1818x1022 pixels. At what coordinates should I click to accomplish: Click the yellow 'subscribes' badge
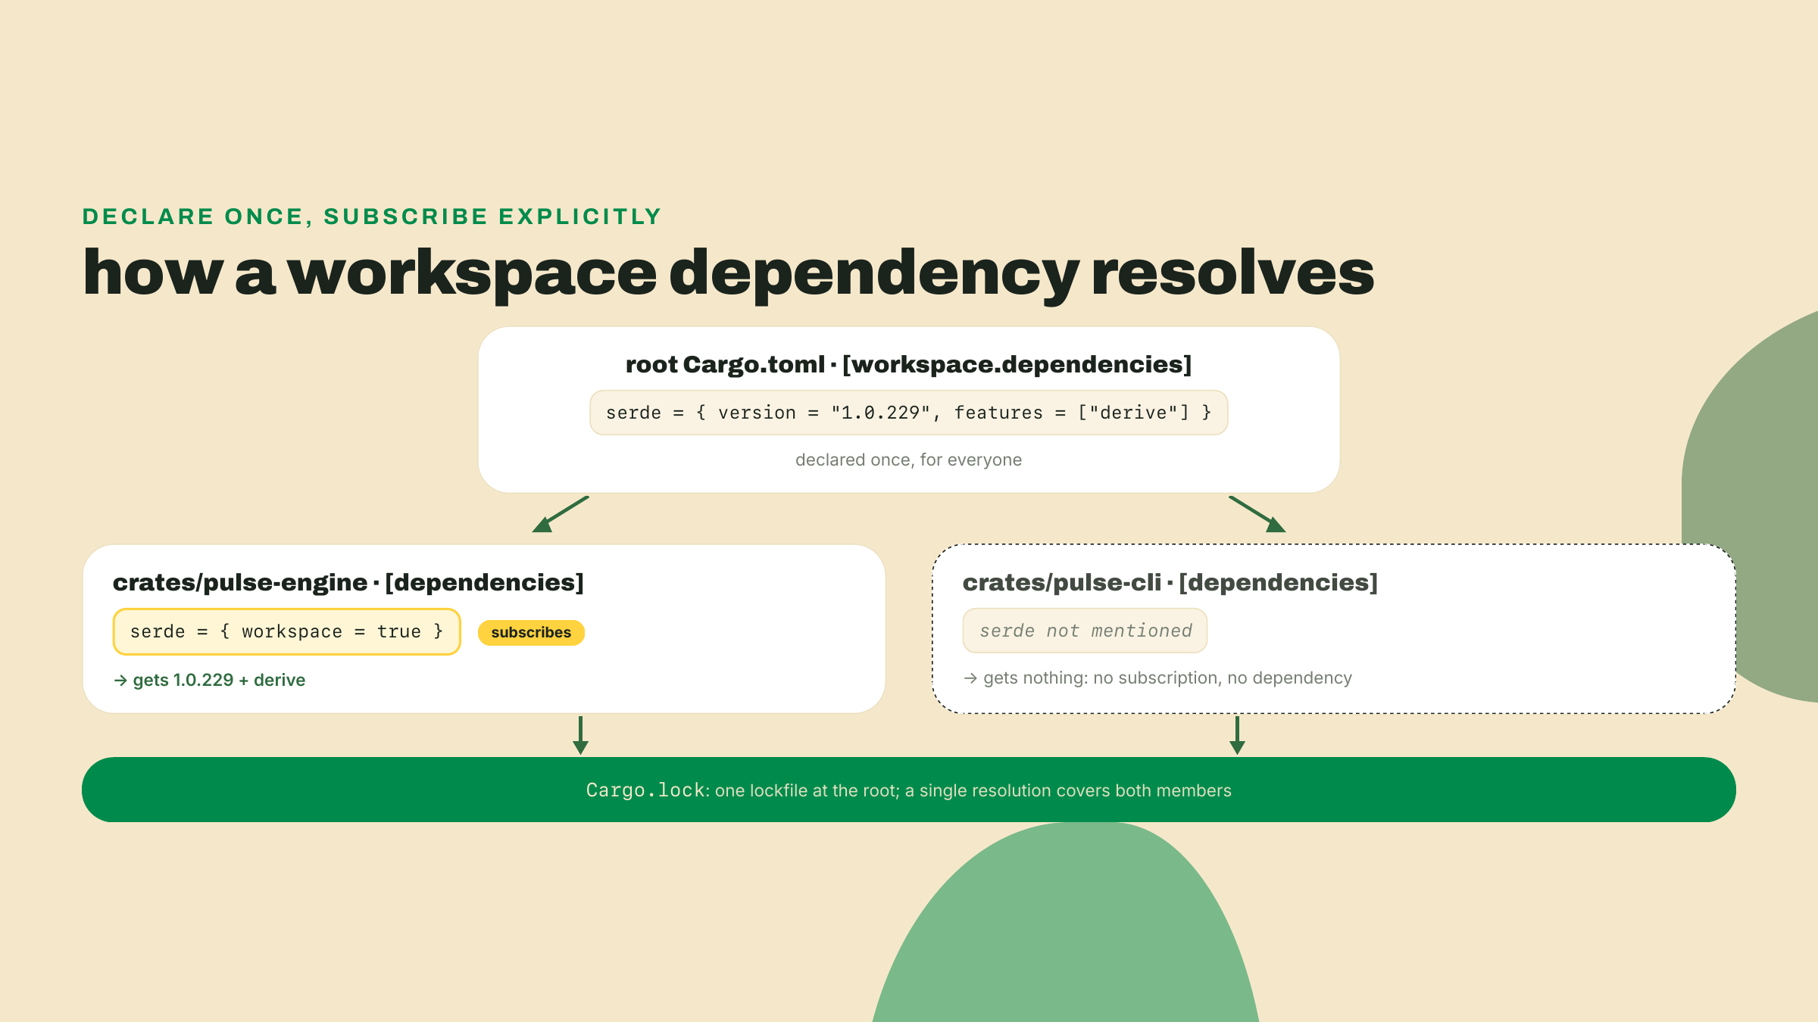pos(531,632)
